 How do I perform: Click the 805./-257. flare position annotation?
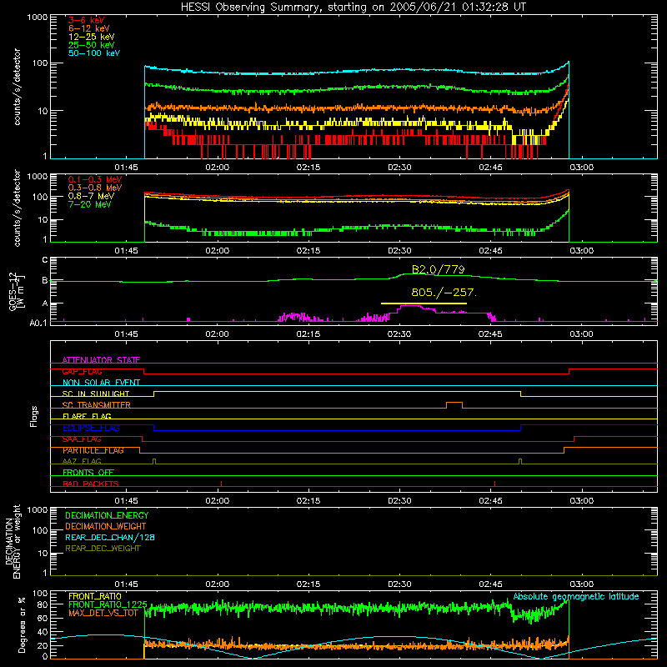point(444,293)
